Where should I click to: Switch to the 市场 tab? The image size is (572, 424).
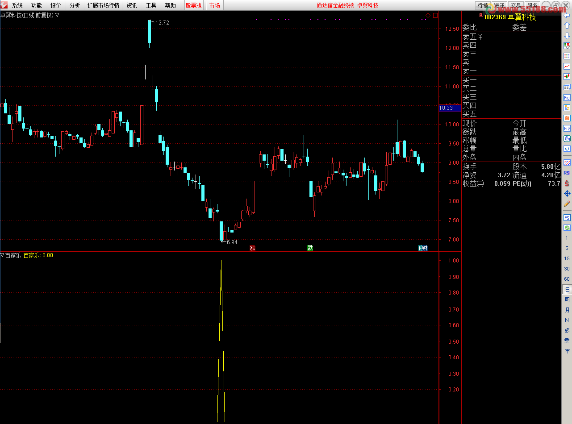click(215, 5)
